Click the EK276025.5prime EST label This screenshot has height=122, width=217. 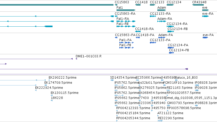tap(152, 88)
